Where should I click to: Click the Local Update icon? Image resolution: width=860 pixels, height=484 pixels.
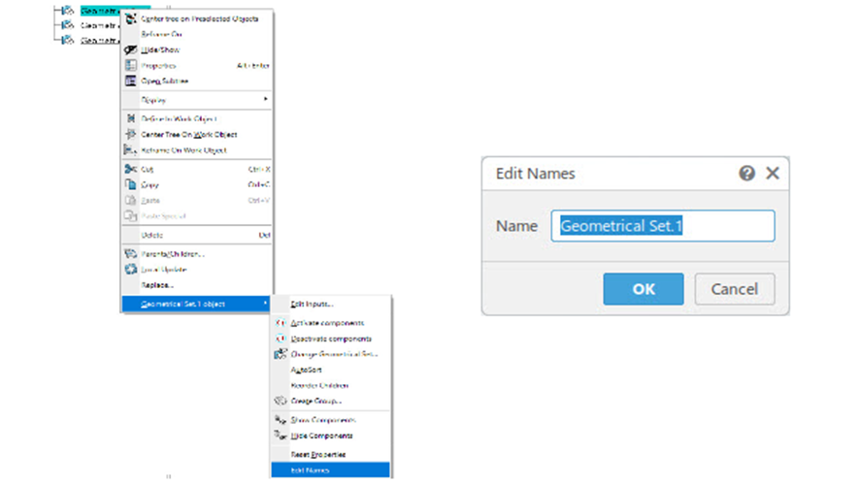click(x=130, y=270)
